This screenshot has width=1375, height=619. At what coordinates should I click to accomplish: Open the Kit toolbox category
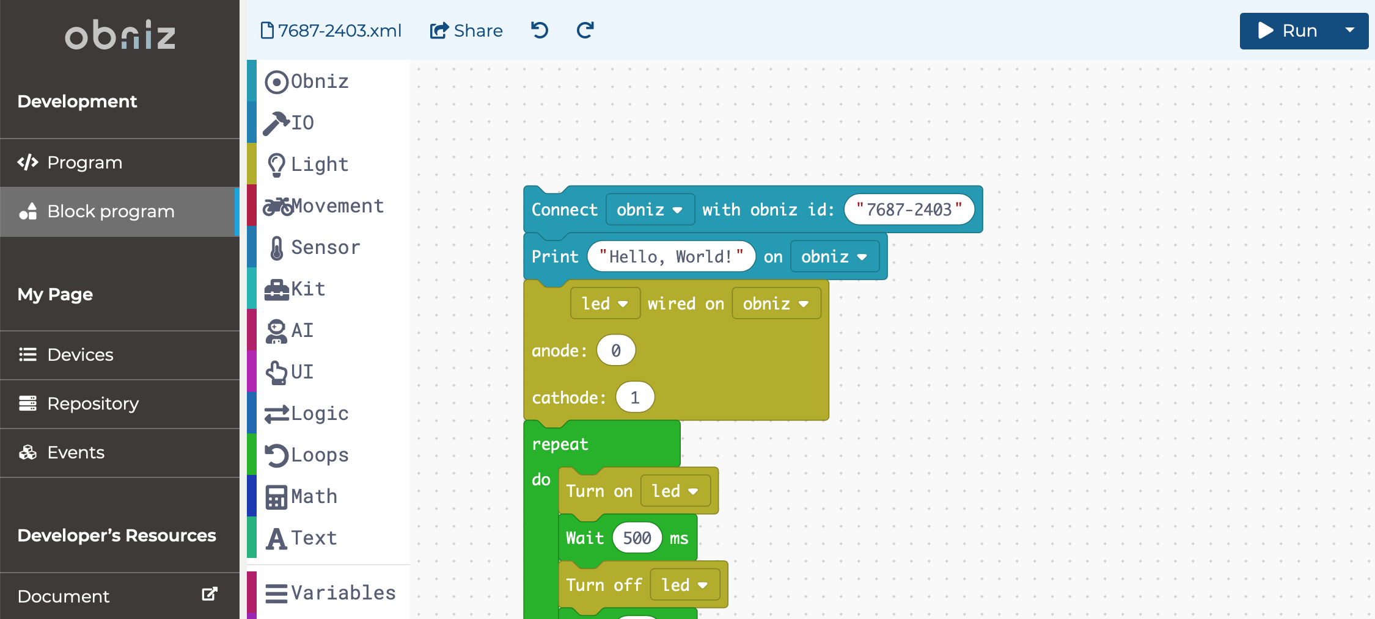[x=277, y=289]
